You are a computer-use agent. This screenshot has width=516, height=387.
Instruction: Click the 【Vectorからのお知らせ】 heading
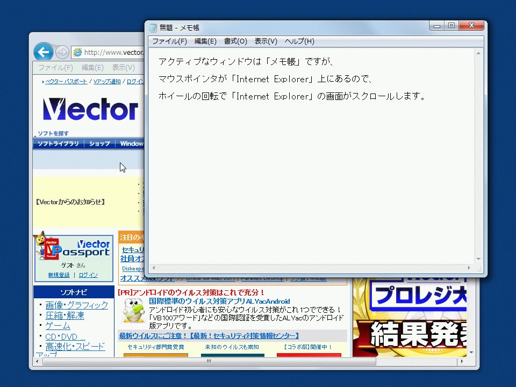(70, 202)
